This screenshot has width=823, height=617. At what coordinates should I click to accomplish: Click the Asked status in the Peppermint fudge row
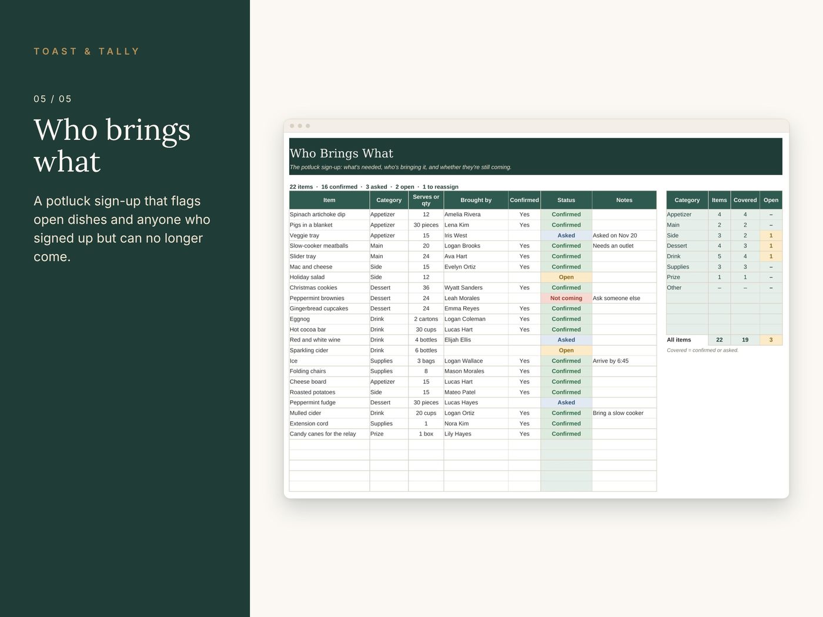pyautogui.click(x=566, y=403)
